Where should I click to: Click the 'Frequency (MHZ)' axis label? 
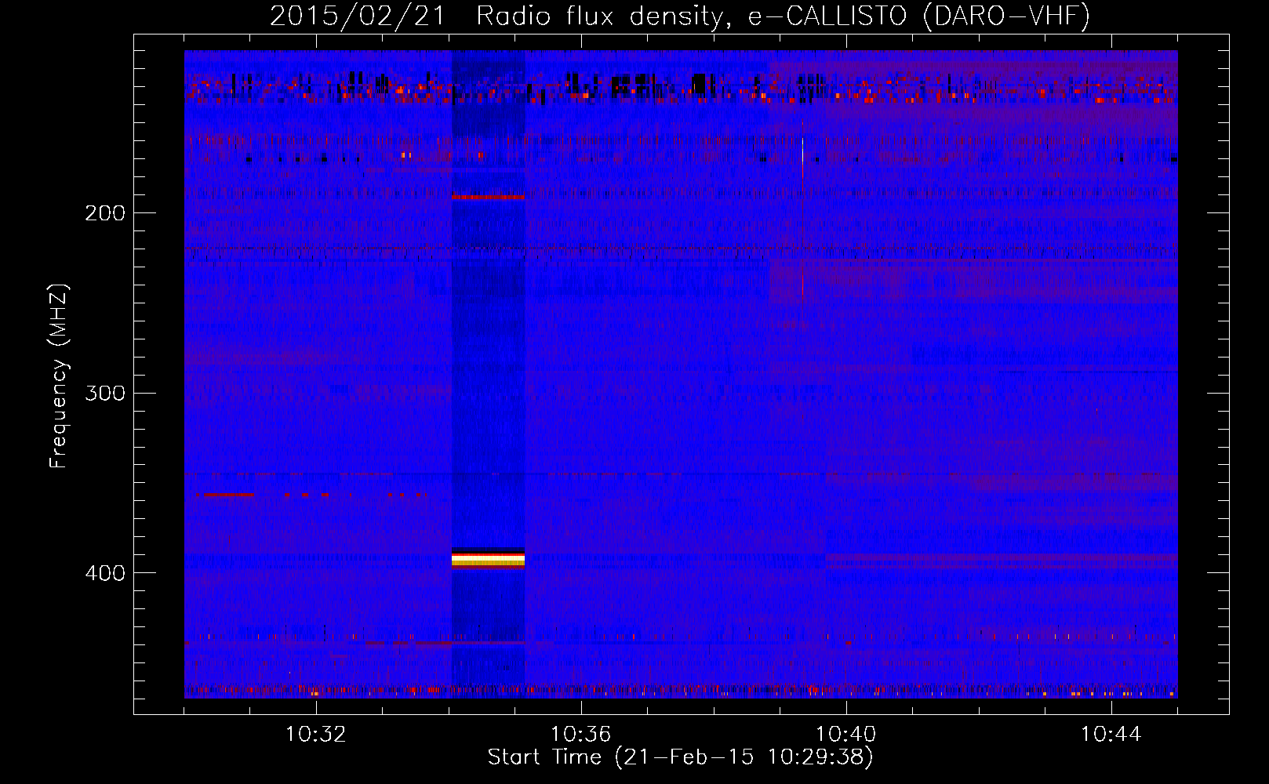point(60,376)
